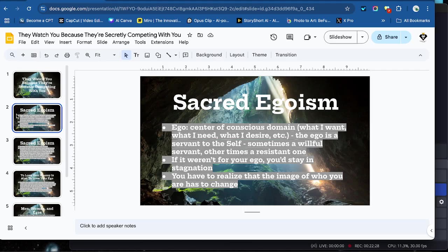Click the Insert image icon
The height and width of the screenshot is (252, 448).
point(147,55)
